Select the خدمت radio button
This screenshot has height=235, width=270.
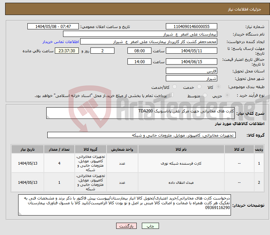click(199, 87)
